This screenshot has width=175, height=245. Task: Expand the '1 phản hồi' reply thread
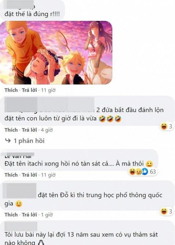pyautogui.click(x=29, y=141)
